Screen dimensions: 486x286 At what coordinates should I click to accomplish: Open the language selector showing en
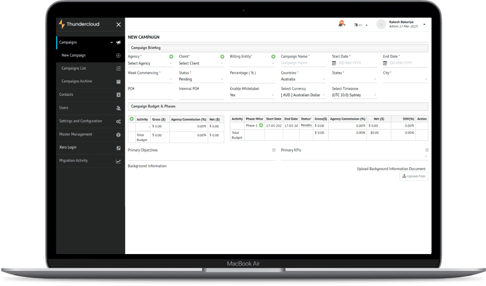click(360, 25)
